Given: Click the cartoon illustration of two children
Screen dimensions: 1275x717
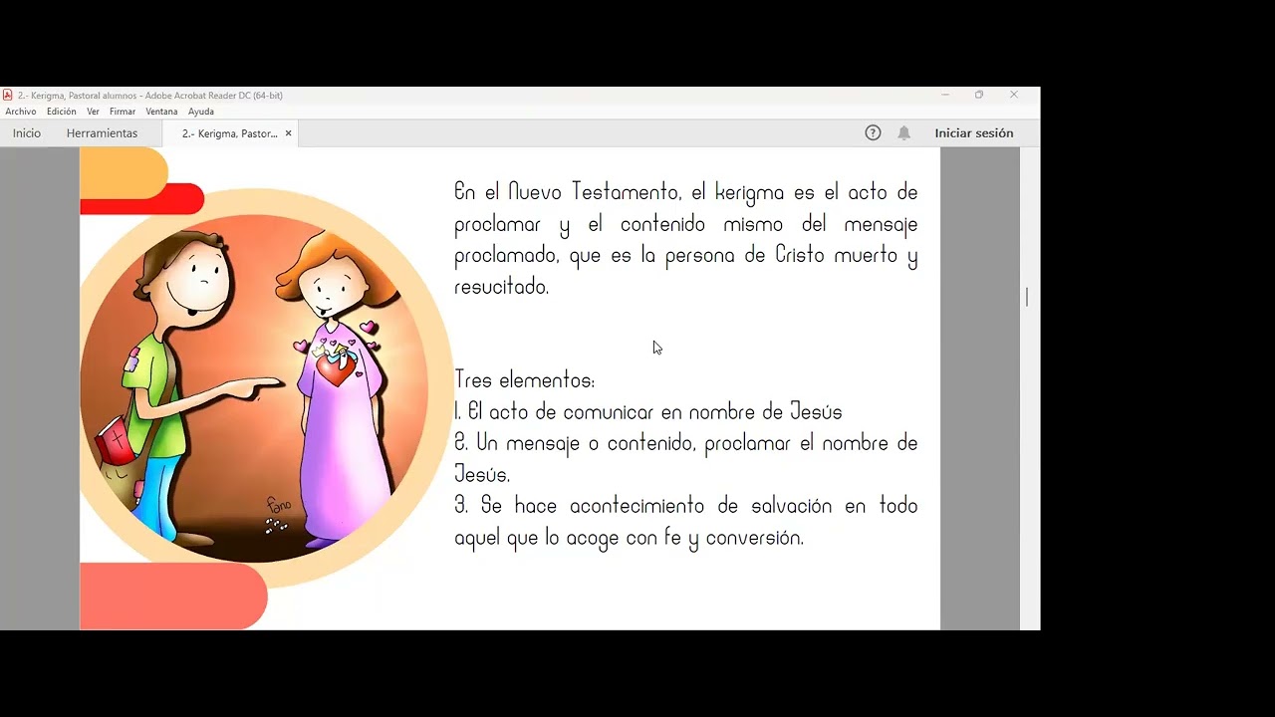Looking at the screenshot, I should [254, 387].
